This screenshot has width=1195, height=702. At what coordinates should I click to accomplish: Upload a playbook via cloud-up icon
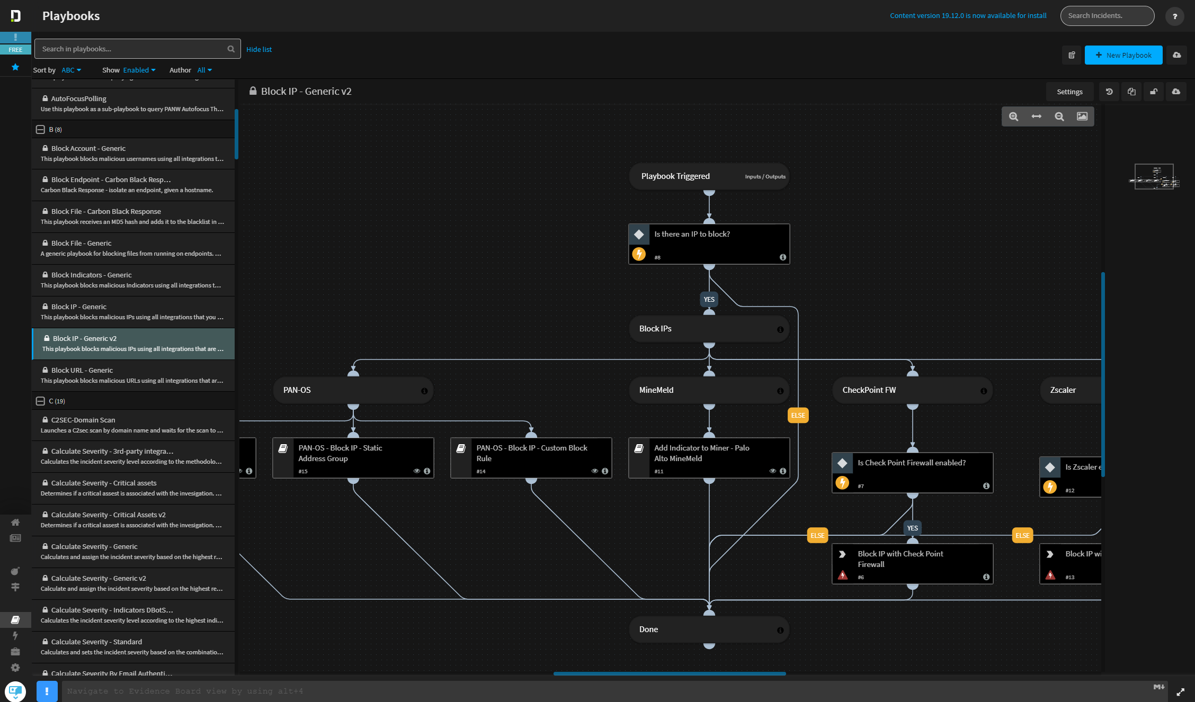coord(1177,55)
